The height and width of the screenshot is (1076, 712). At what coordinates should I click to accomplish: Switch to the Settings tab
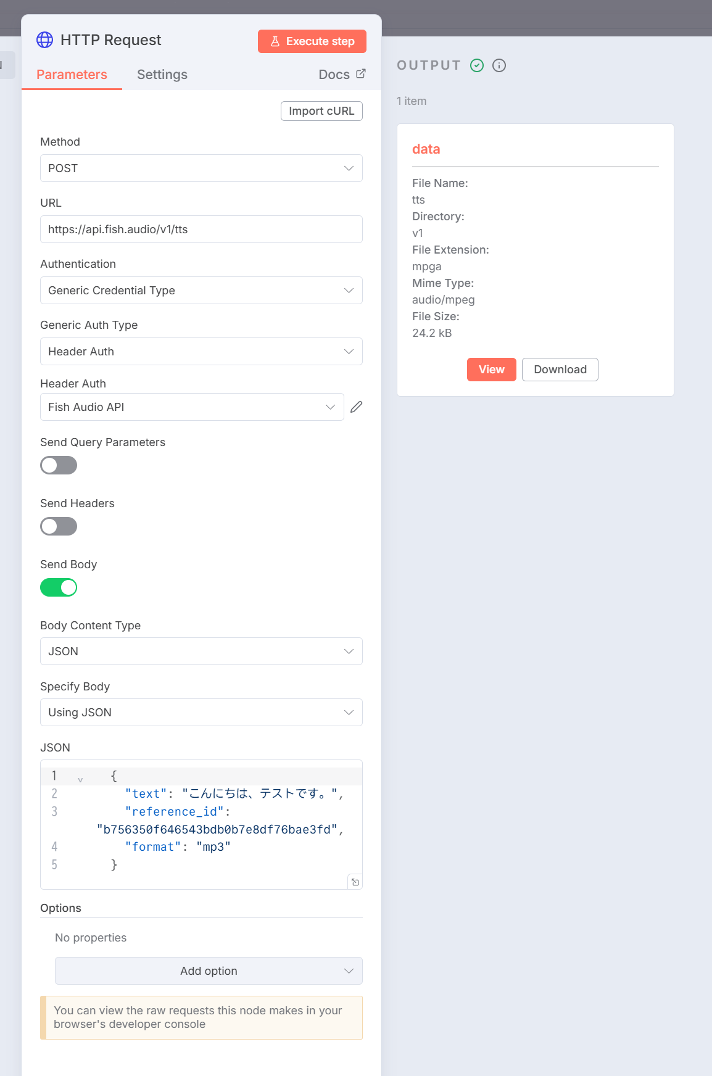(162, 75)
